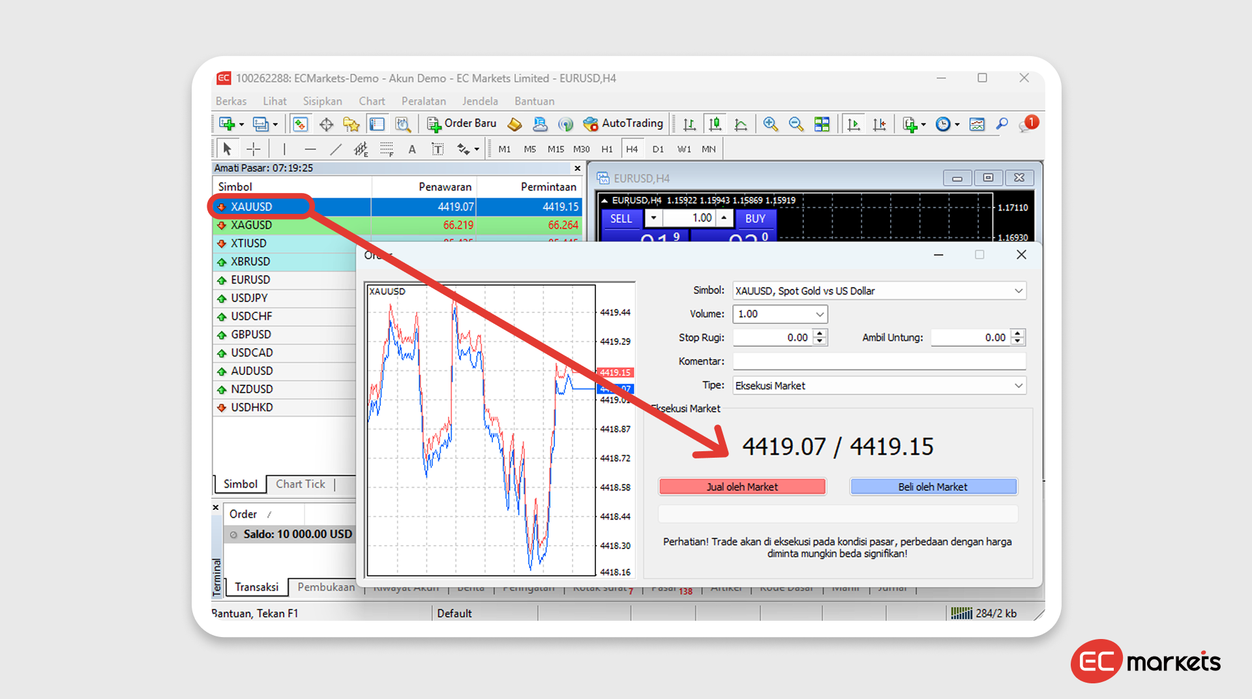Click Order Baru toolbar button
Screen dimensions: 1252x699
click(x=461, y=123)
